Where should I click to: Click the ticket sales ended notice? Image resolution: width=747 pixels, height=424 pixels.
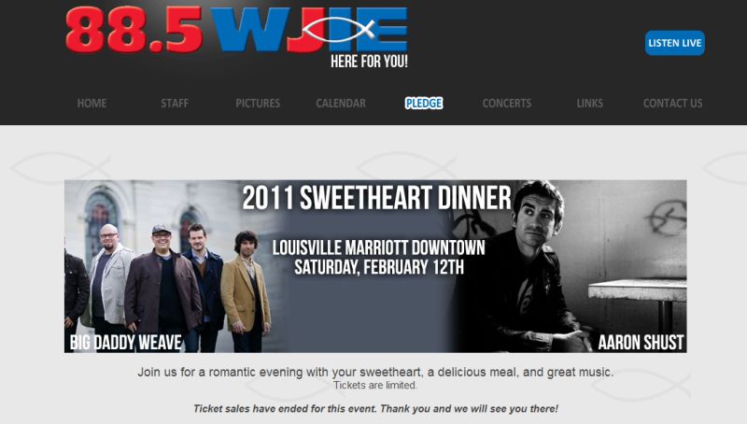pyautogui.click(x=375, y=409)
